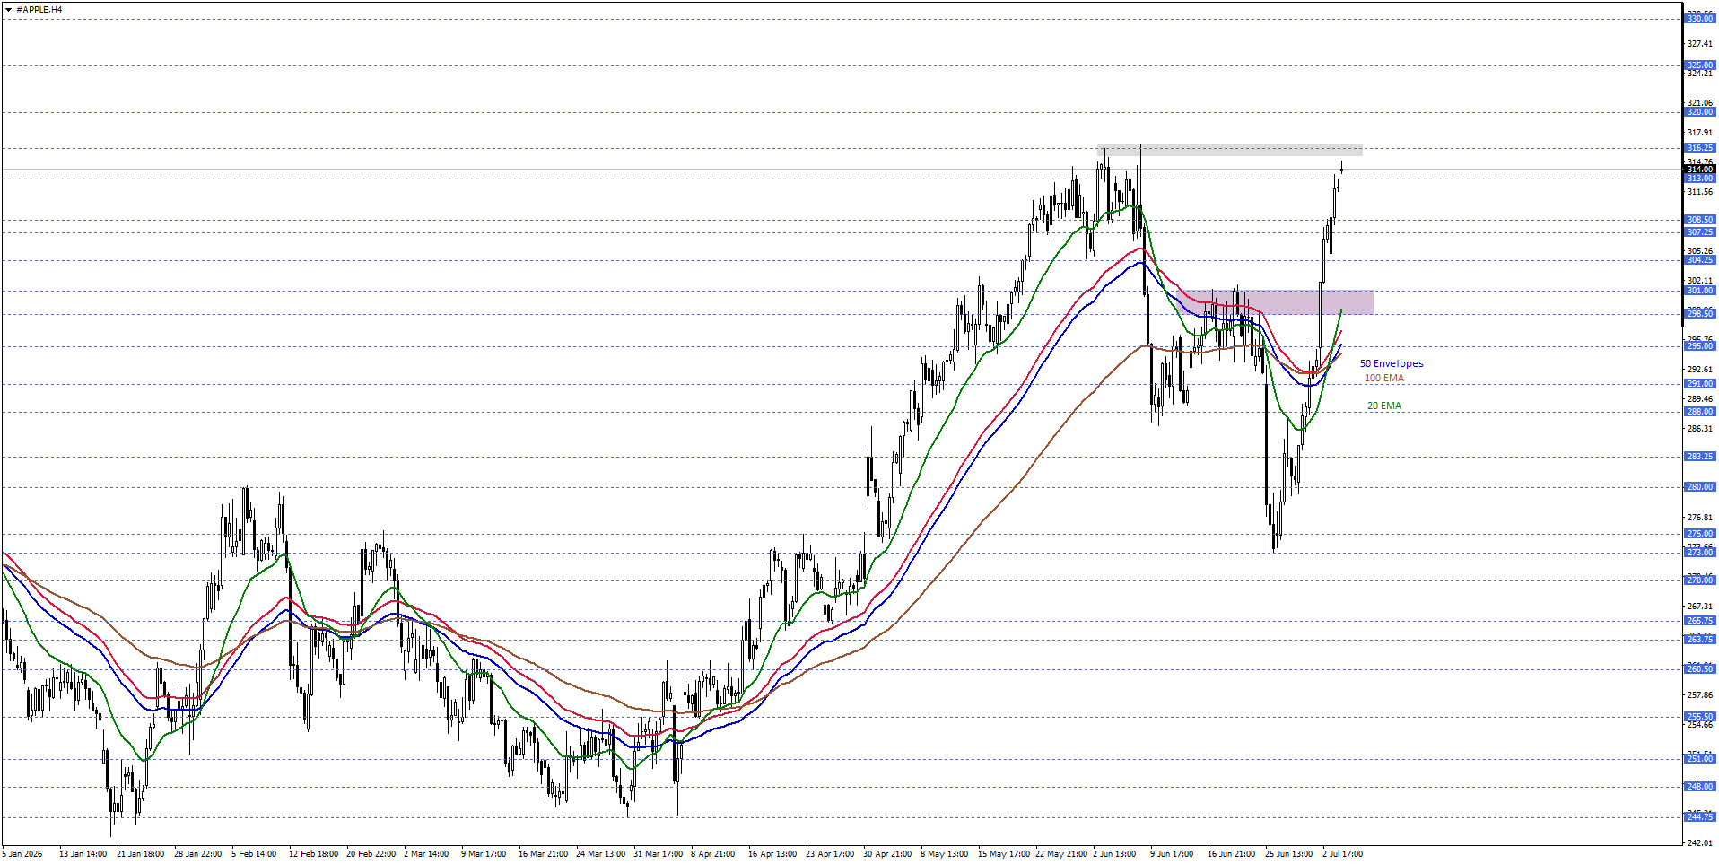1719x864 pixels.
Task: Click the 263.75 price level tag
Action: [x=1700, y=639]
